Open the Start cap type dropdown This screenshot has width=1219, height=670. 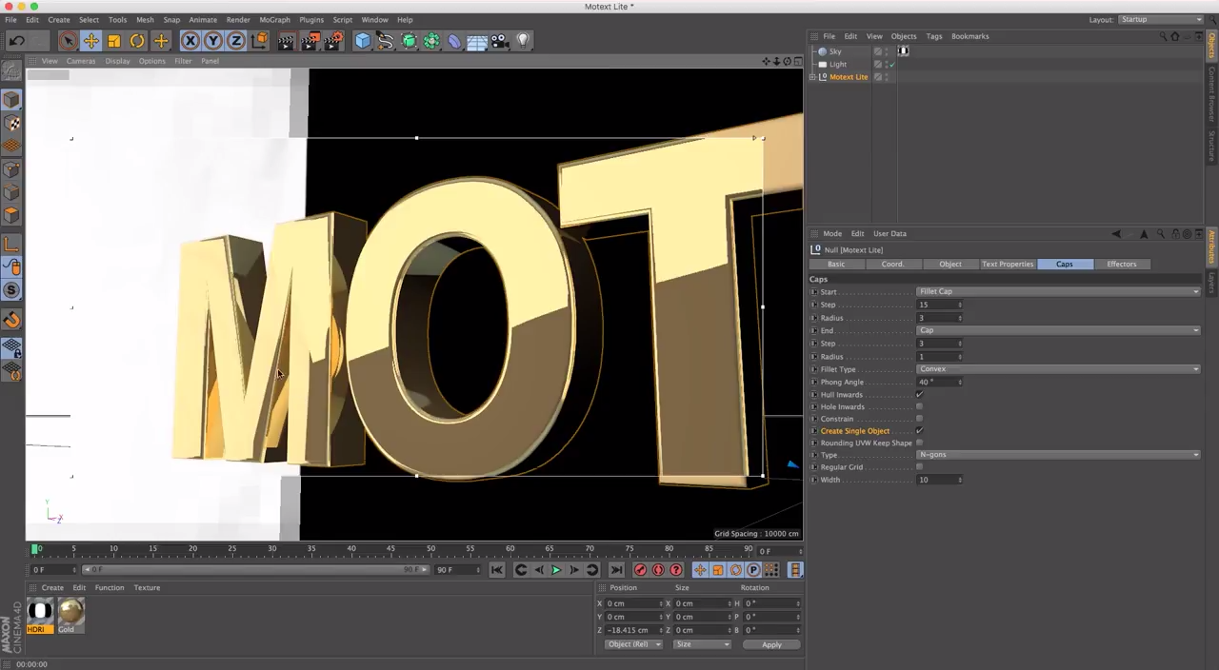[1057, 291]
